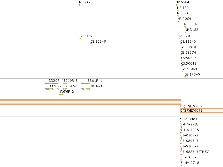This screenshot has width=223, height=167.
Task: Click the NP:5382 insertion label
Action: click(191, 24)
